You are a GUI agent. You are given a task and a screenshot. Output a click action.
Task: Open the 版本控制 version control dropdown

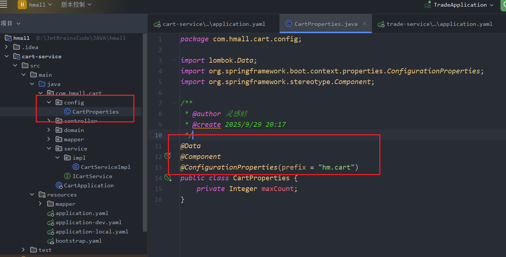(76, 4)
